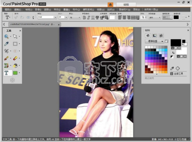Select the green Rectangle shape tool
This screenshot has height=142, width=192.
15,73
